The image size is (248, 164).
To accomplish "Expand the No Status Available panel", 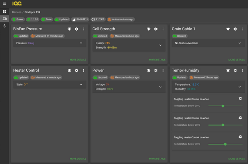I will tap(240, 43).
